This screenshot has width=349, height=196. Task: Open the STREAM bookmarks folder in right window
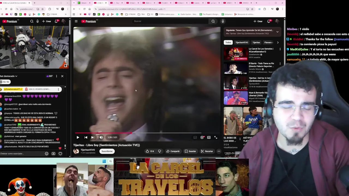click(130, 14)
